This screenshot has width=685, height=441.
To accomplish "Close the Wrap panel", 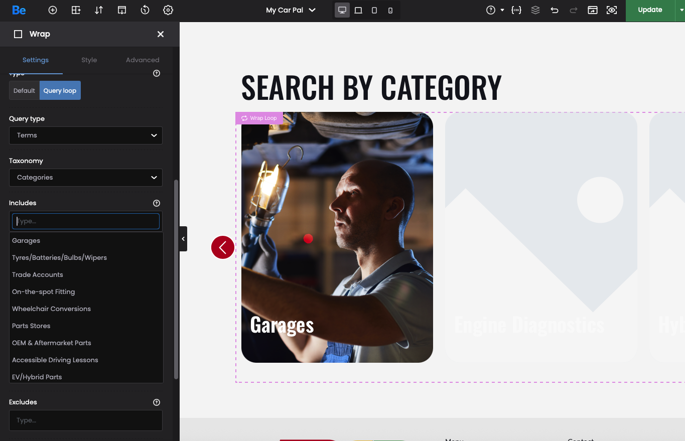I will (161, 34).
